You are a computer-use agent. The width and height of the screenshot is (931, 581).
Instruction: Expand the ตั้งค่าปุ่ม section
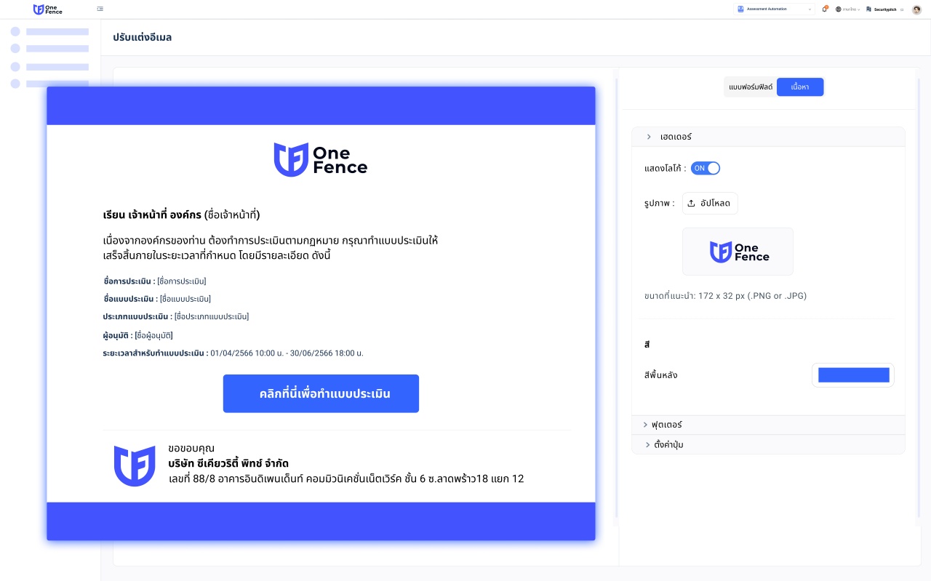768,444
